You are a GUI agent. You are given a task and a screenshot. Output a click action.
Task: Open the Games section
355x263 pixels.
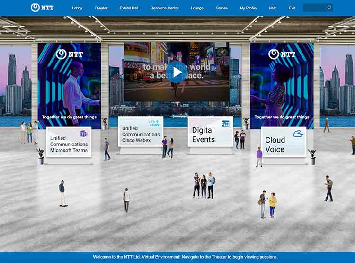pyautogui.click(x=222, y=8)
